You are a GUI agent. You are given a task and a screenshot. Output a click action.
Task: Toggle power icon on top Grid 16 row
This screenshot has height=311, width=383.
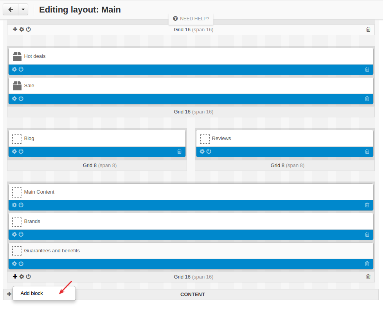pyautogui.click(x=28, y=29)
